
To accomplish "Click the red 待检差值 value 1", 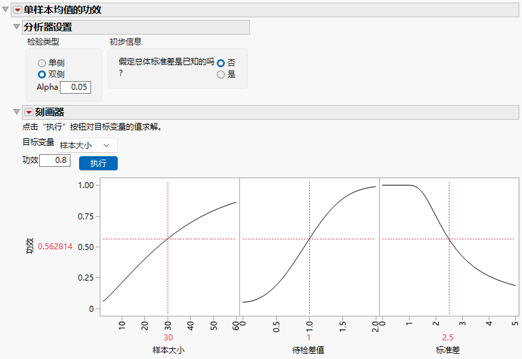I will pyautogui.click(x=309, y=337).
